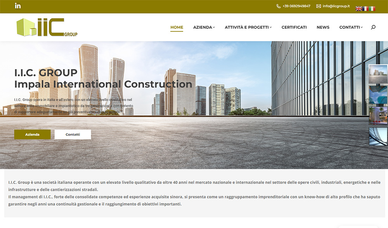Open the LinkedIn profile icon

pos(18,6)
